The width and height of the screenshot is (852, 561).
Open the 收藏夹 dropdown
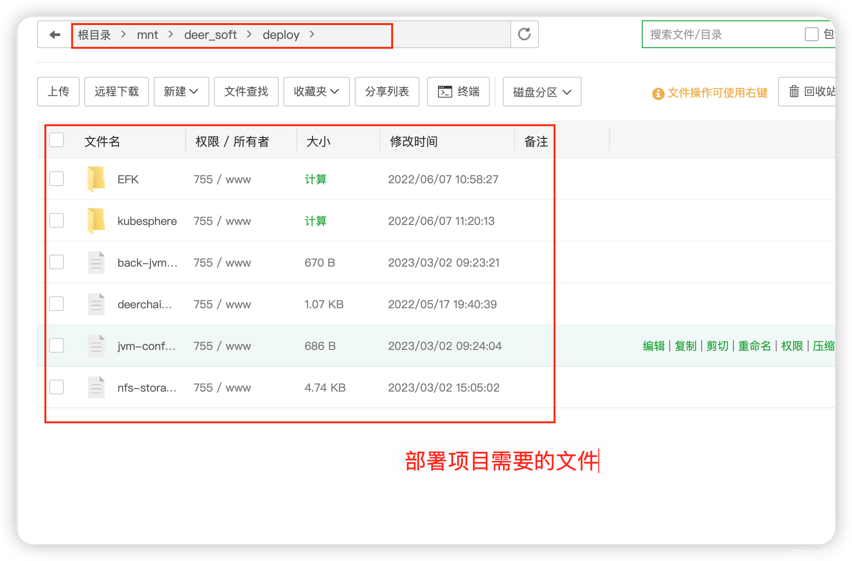(316, 92)
